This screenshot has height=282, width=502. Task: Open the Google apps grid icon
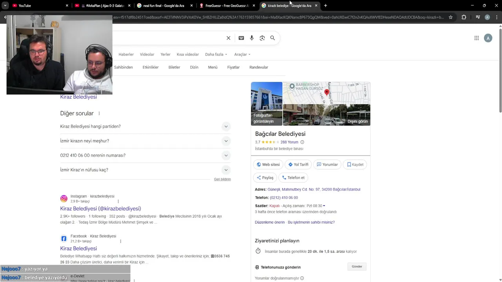coord(477,38)
